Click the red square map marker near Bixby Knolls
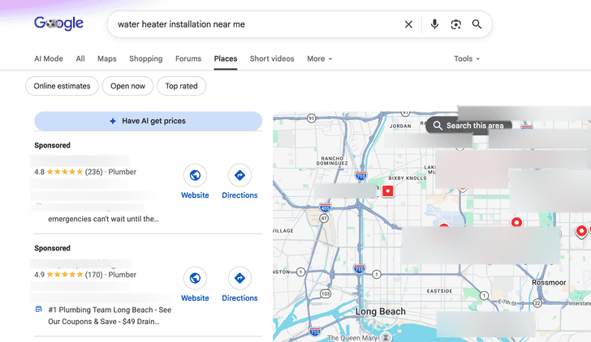 pos(387,191)
